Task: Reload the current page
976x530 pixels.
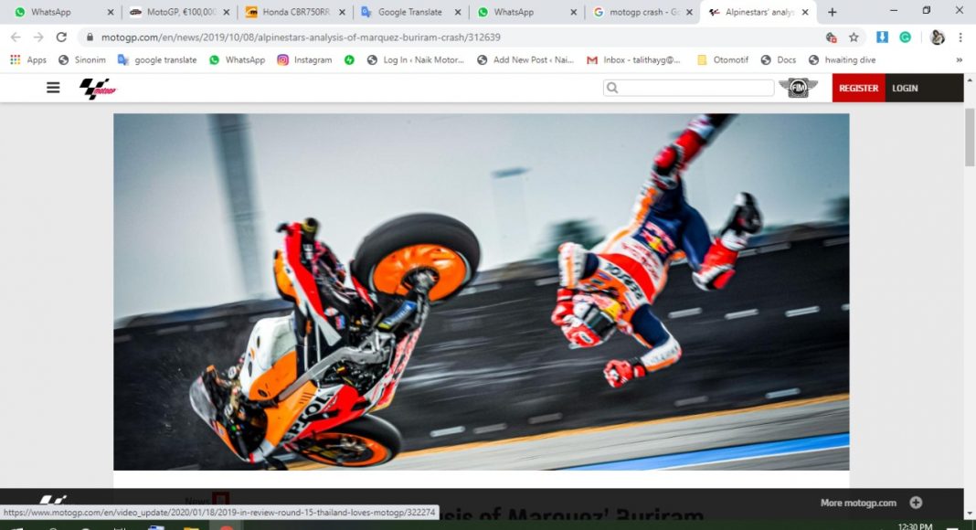Action: pyautogui.click(x=61, y=37)
